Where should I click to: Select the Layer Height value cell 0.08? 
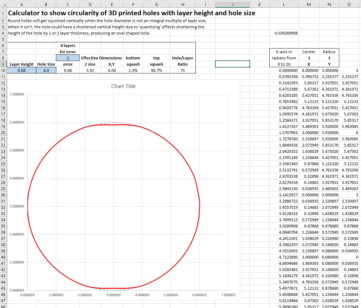pos(21,70)
